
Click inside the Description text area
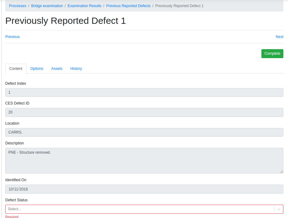(x=144, y=160)
